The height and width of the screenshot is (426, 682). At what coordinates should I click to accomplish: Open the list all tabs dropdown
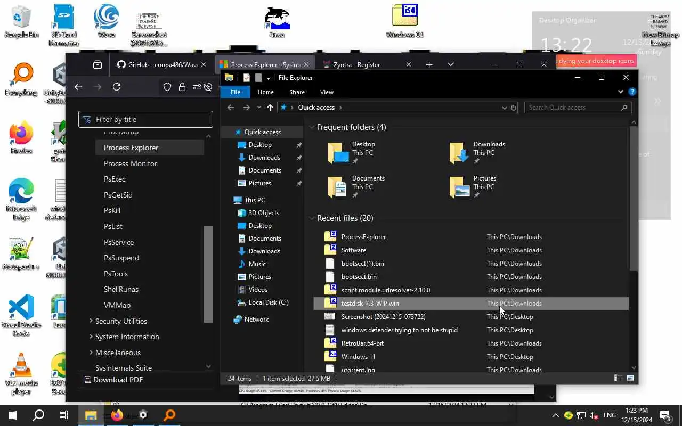pyautogui.click(x=451, y=64)
